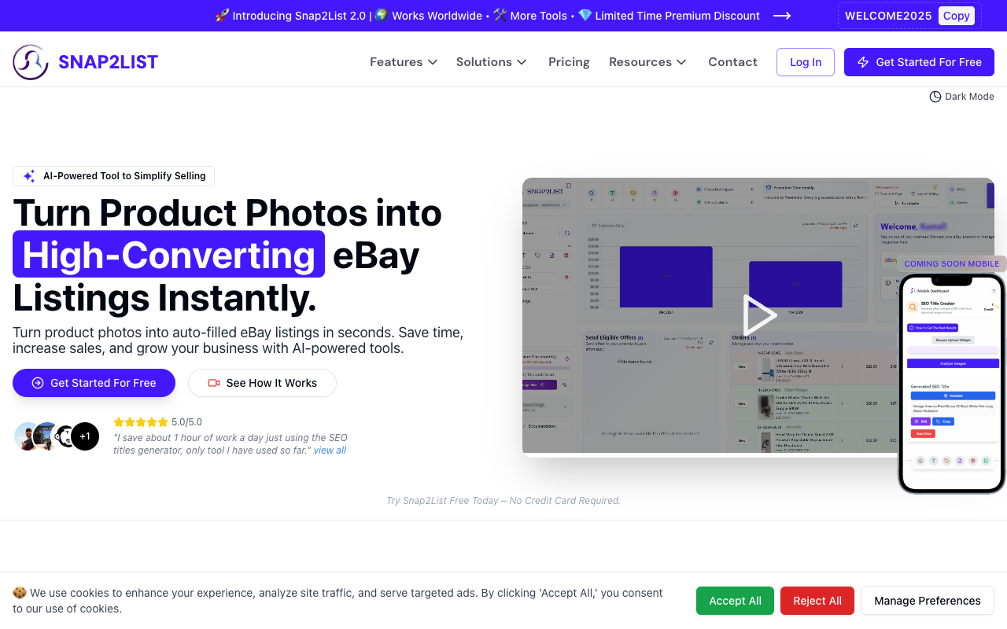
Task: Expand the Resources dropdown menu
Action: tap(648, 62)
